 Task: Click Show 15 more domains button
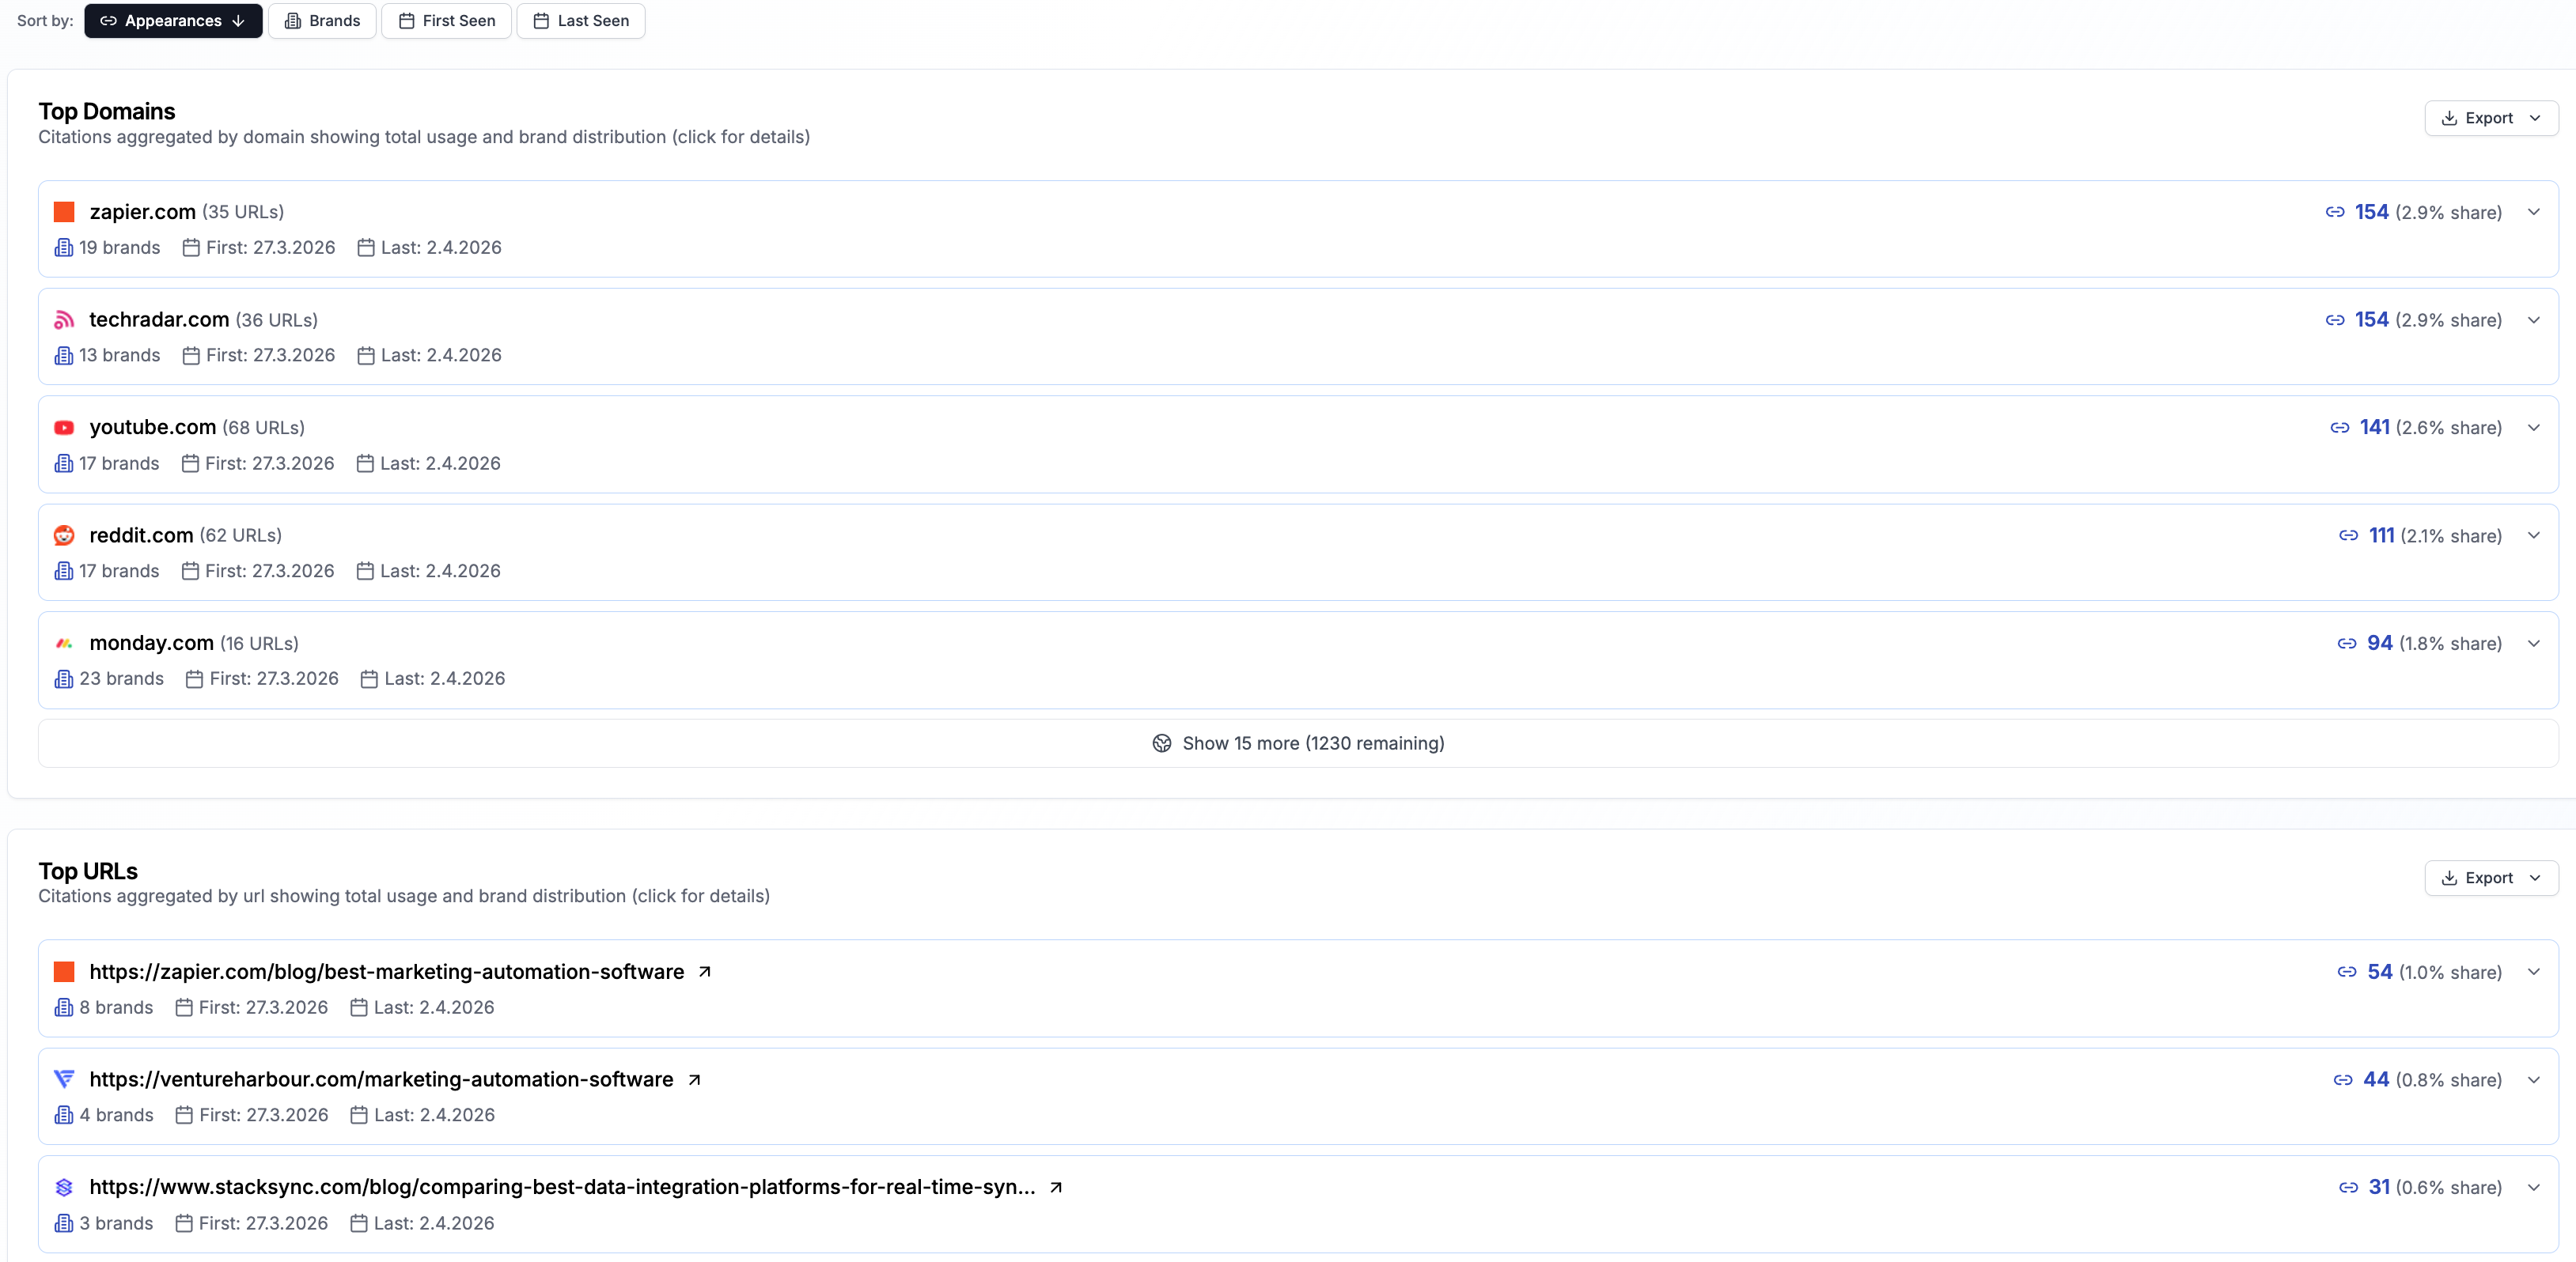click(1298, 743)
